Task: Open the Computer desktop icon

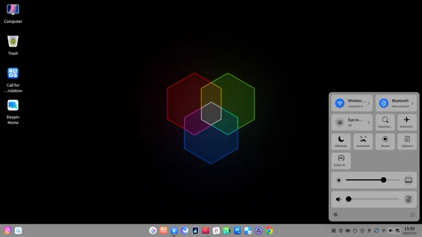Action: tap(12, 14)
